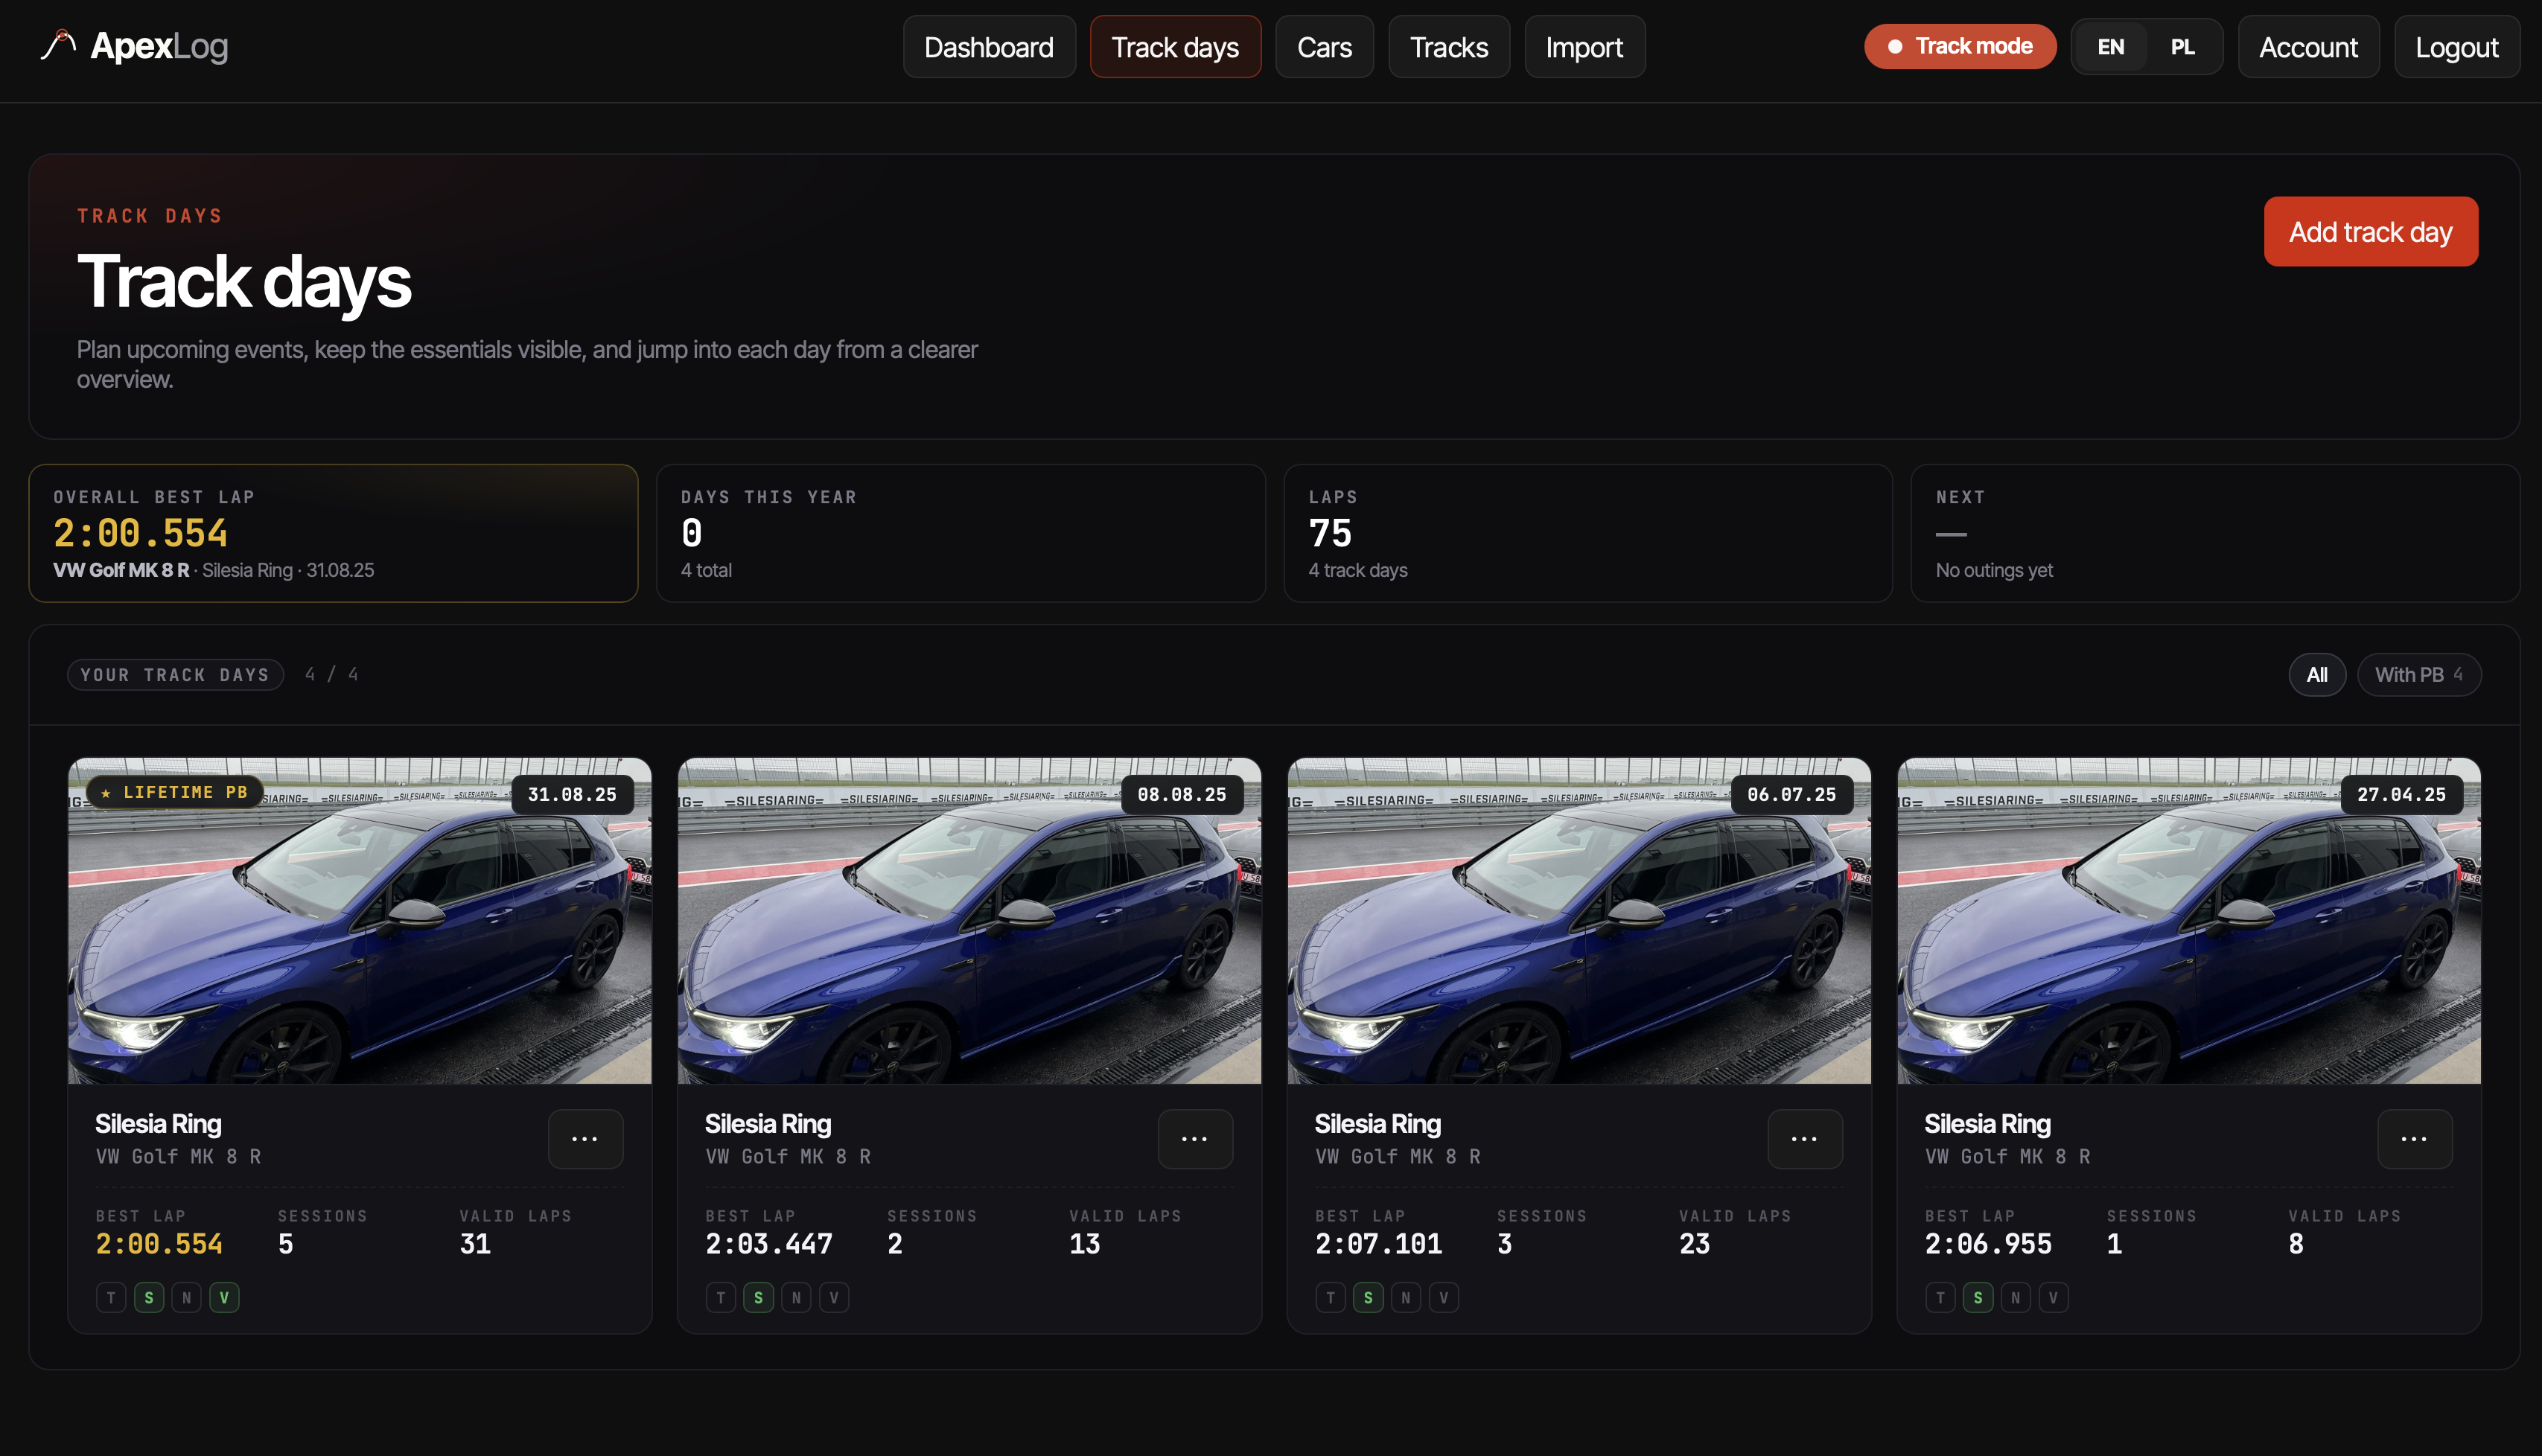Click the Track days page heading
The image size is (2542, 1456).
coord(244,282)
